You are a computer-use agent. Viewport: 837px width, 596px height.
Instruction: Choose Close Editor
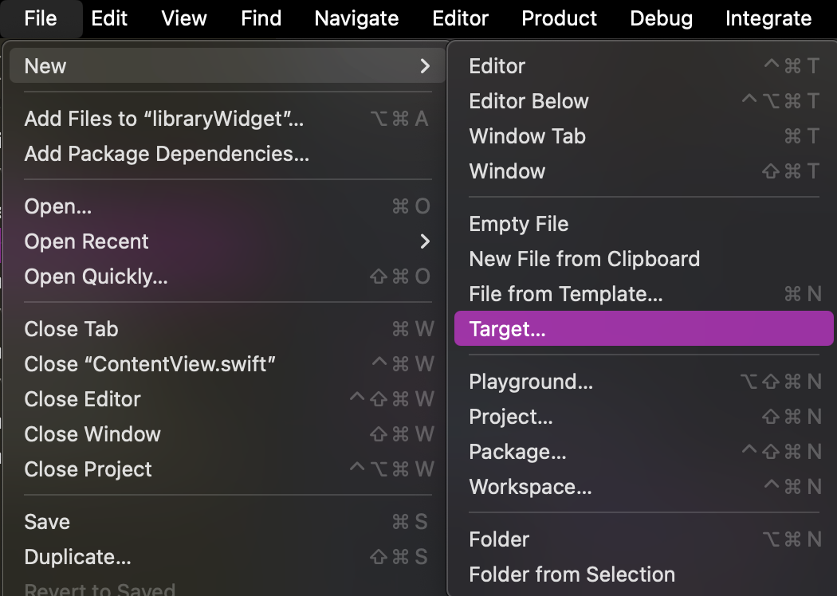click(227, 399)
